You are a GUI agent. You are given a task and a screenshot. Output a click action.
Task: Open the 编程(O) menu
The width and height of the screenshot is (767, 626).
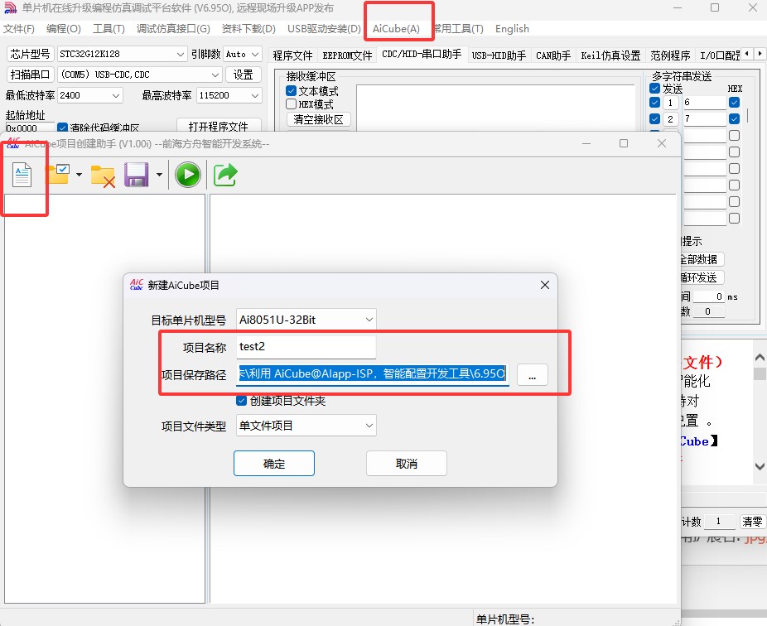(x=64, y=29)
